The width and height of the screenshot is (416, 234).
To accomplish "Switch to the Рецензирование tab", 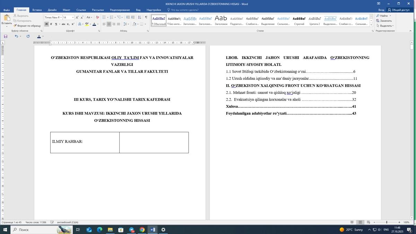I will coord(120,10).
